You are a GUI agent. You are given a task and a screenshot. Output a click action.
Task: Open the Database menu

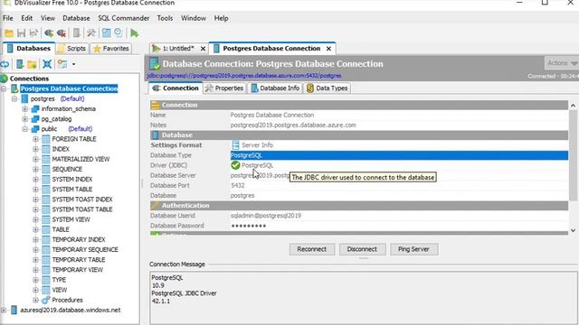click(76, 18)
